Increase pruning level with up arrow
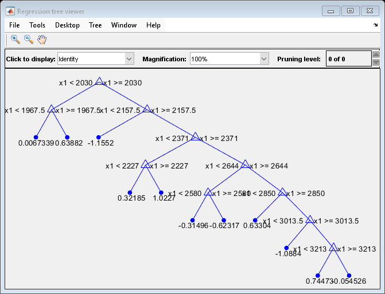This screenshot has width=385, height=294. pyautogui.click(x=376, y=55)
